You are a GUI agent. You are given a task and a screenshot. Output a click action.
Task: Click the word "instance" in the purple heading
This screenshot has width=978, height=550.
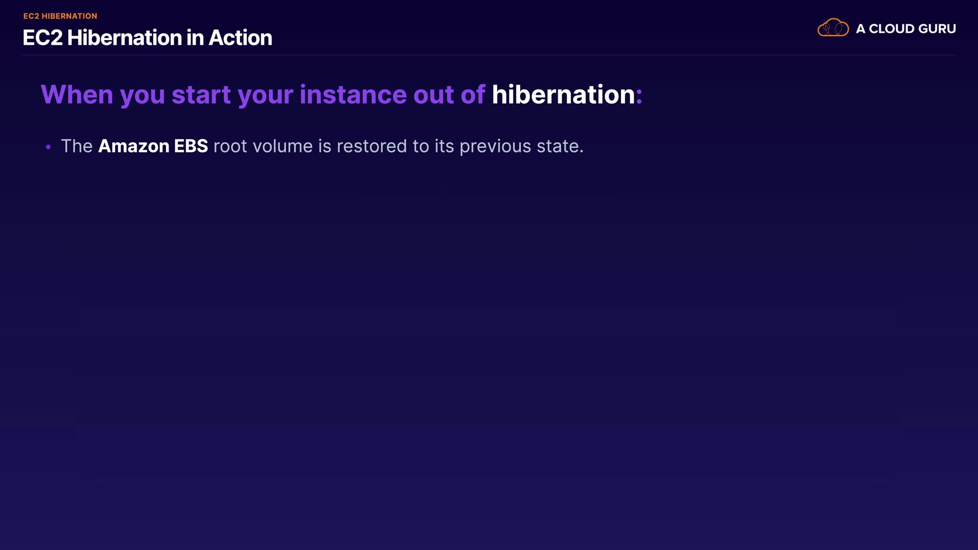pos(353,95)
